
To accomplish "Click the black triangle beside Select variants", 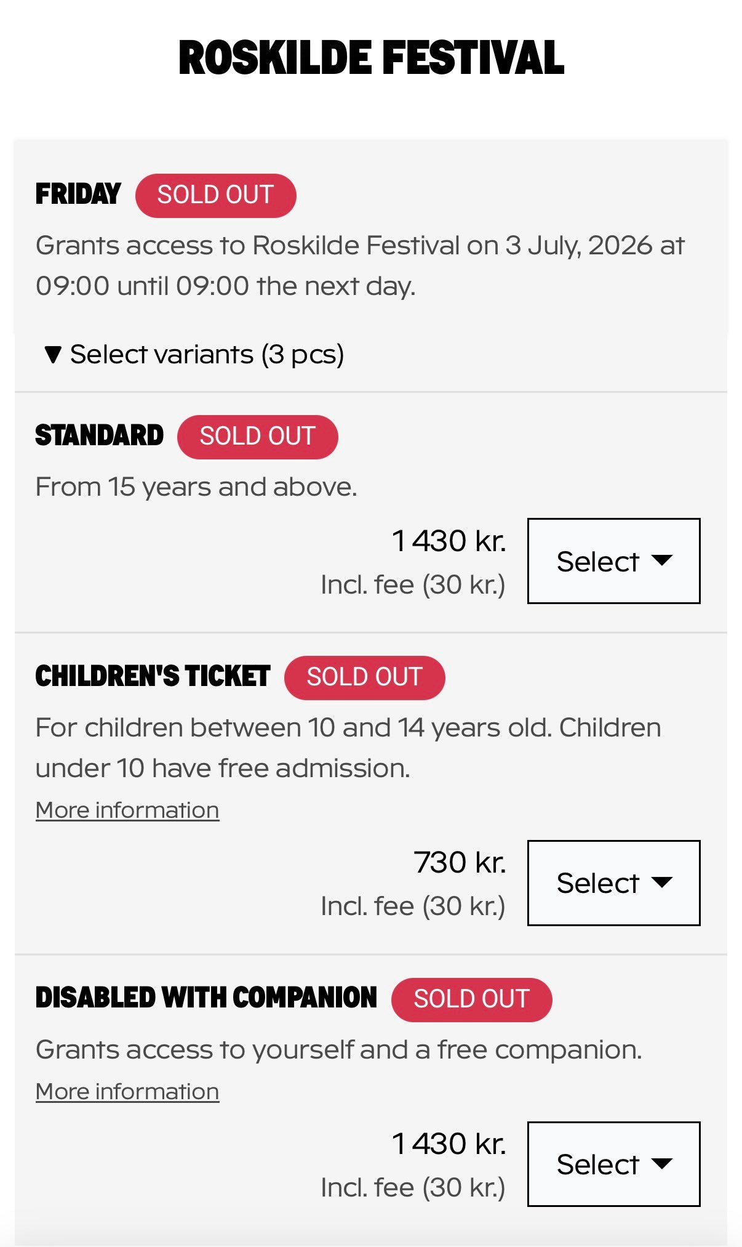I will point(54,355).
